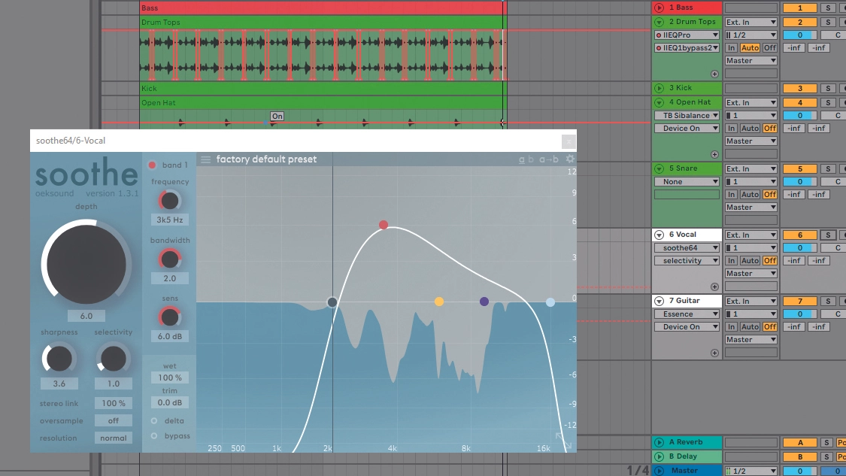Open the selectivity automation parameter dropdown
846x476 pixels.
(x=687, y=261)
